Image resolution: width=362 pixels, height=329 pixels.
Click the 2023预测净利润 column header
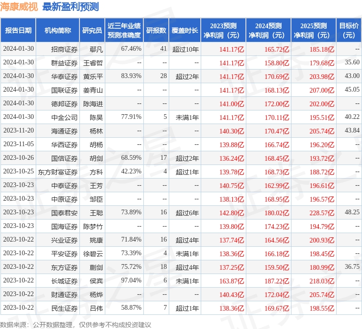pyautogui.click(x=223, y=30)
